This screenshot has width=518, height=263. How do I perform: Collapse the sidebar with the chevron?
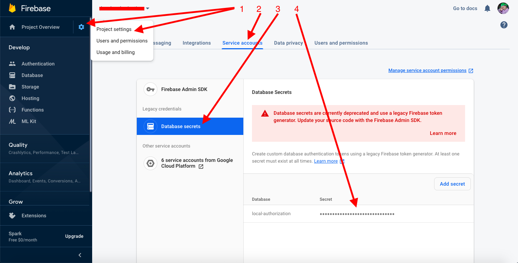point(80,255)
